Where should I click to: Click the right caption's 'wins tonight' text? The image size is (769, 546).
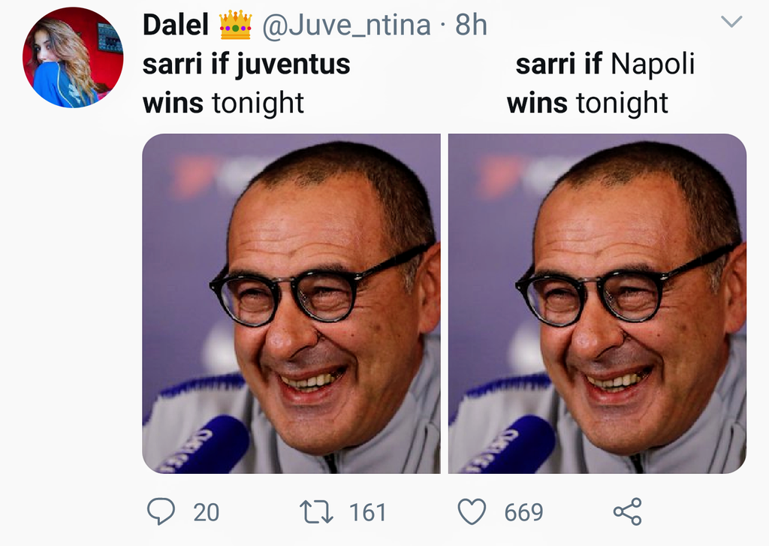(587, 103)
